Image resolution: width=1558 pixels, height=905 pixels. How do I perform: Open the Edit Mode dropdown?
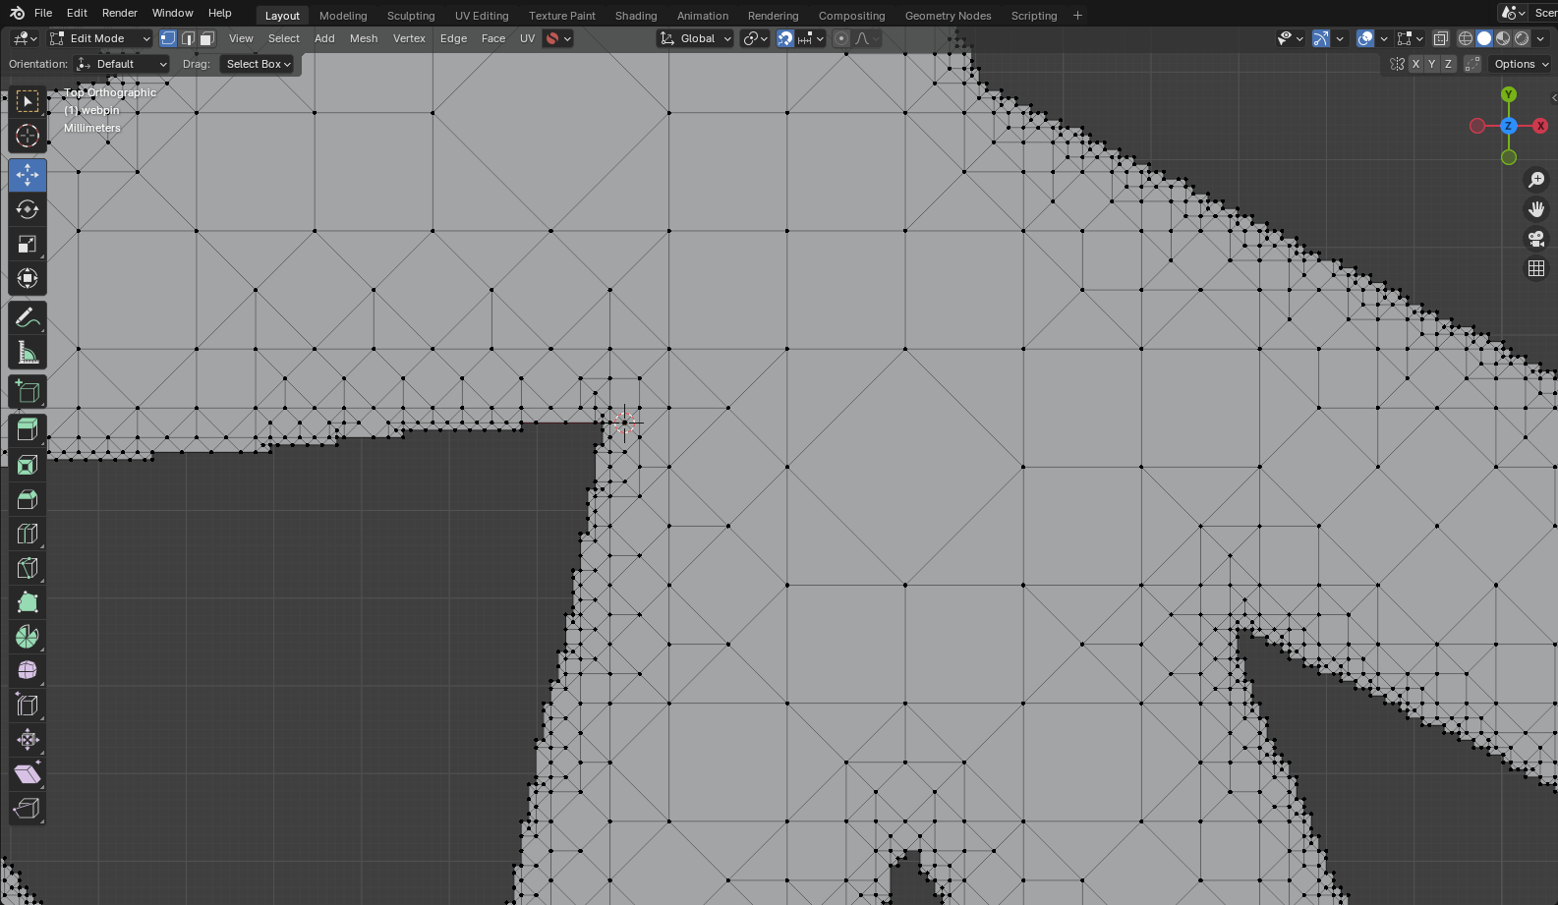click(100, 38)
